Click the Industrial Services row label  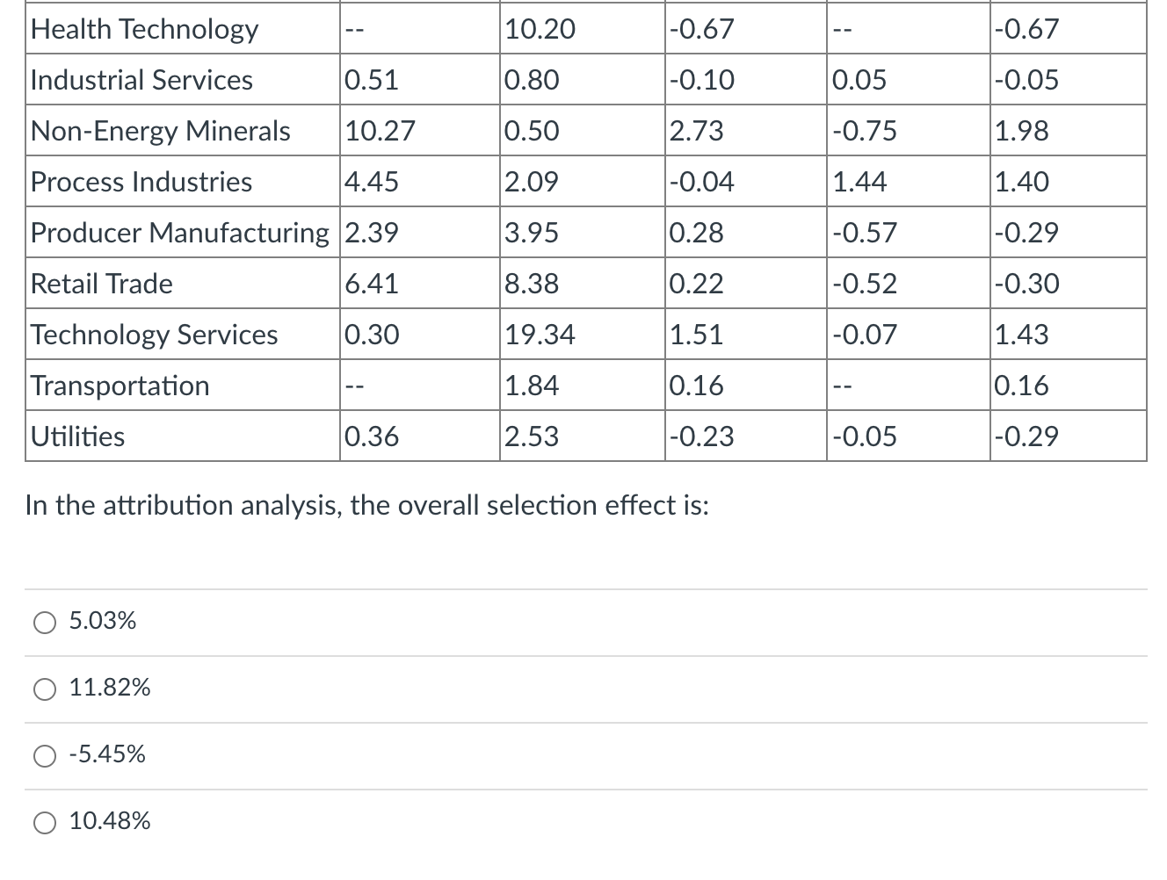coord(141,80)
